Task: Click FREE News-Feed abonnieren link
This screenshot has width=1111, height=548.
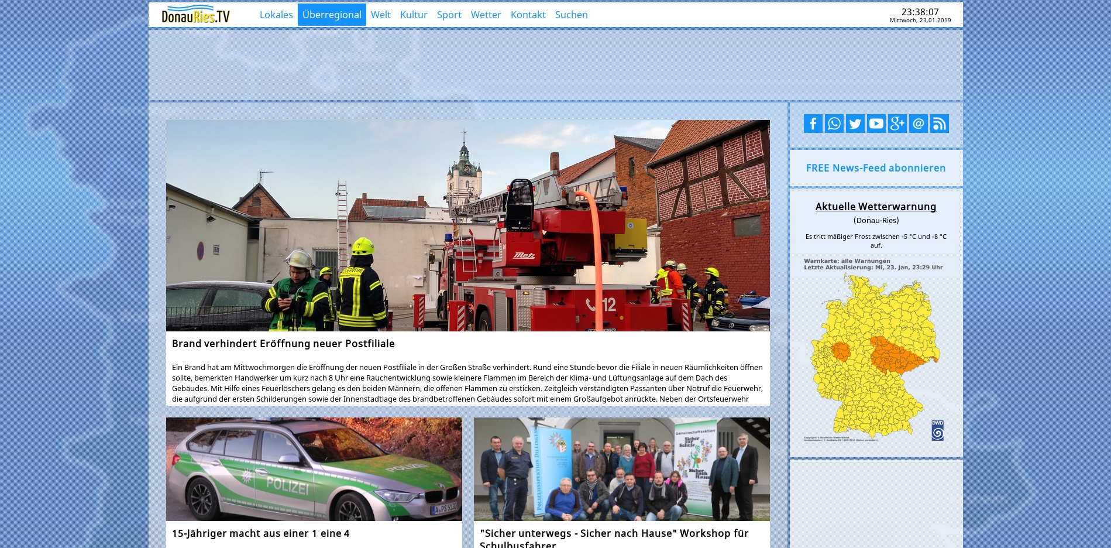Action: tap(875, 168)
